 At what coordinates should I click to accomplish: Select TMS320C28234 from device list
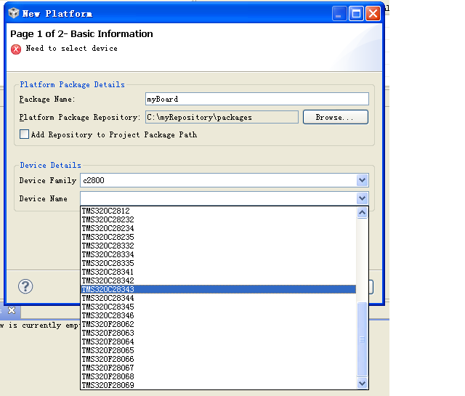click(218, 228)
